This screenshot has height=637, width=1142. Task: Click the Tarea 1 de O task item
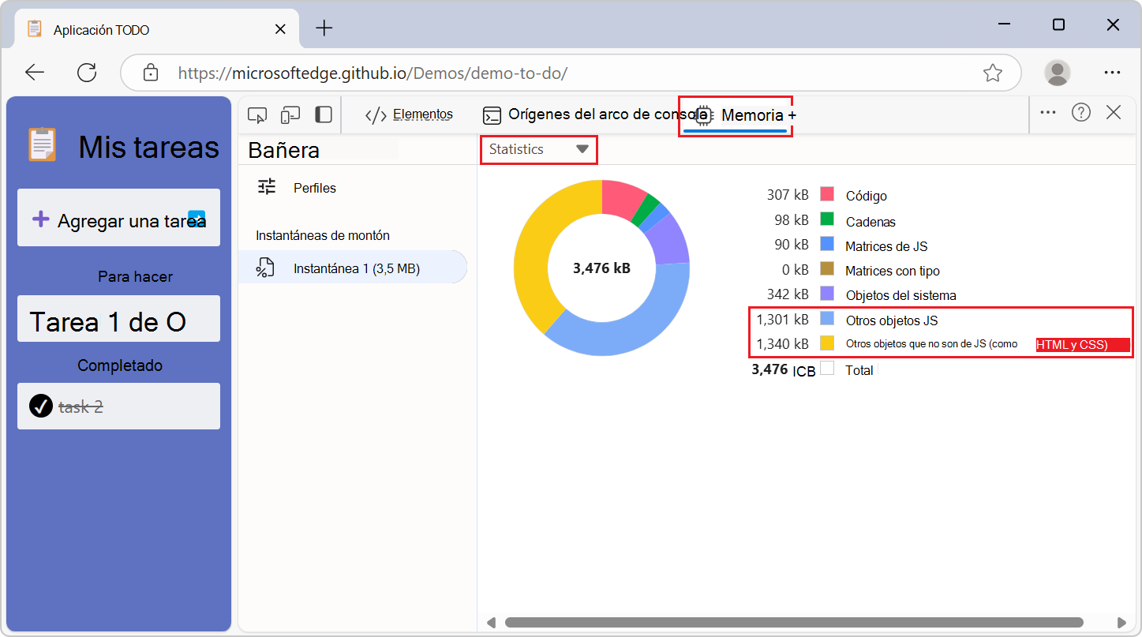point(118,319)
